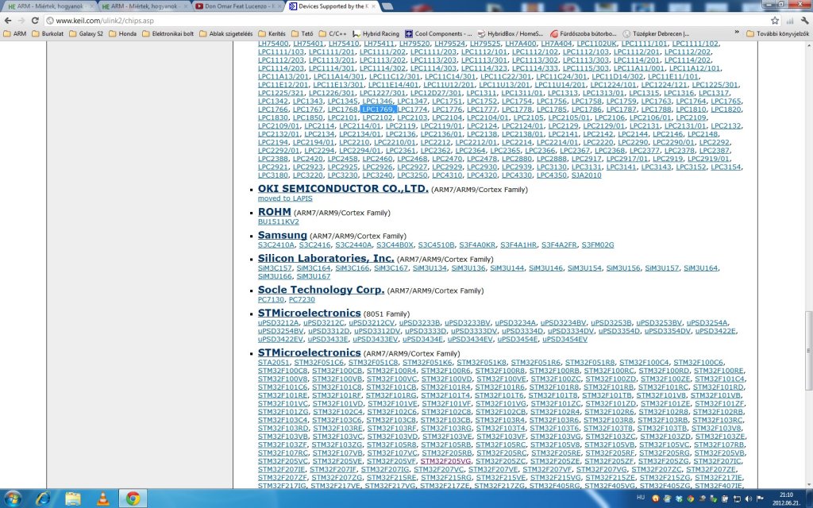Image resolution: width=813 pixels, height=508 pixels.
Task: Open the uPSD3454EV device link
Action: click(x=564, y=339)
